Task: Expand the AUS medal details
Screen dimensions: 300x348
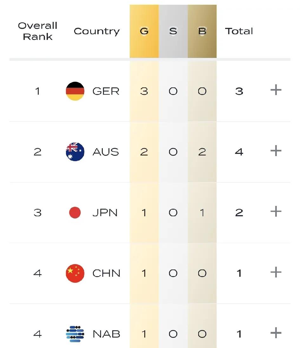Action: [x=276, y=151]
